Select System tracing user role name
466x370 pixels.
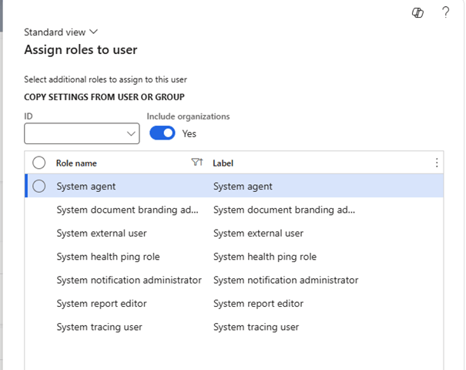[x=99, y=327]
